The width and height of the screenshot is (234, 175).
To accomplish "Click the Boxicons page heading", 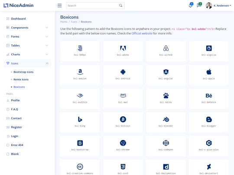I will pyautogui.click(x=69, y=17).
